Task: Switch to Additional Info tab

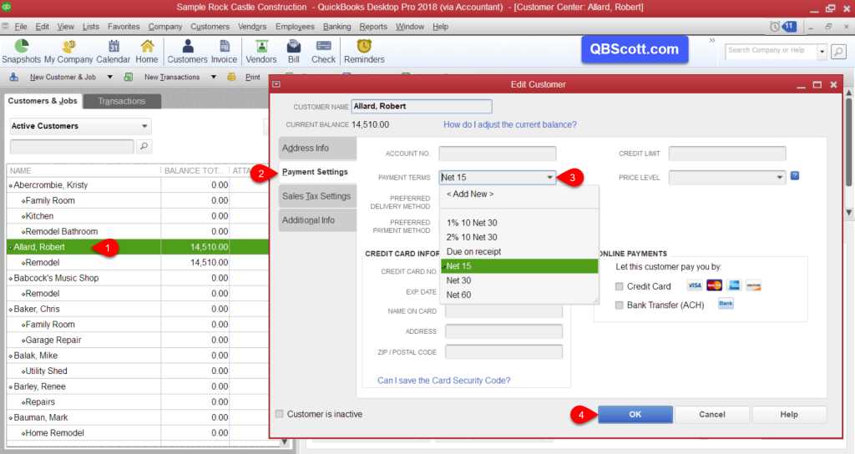Action: 317,219
